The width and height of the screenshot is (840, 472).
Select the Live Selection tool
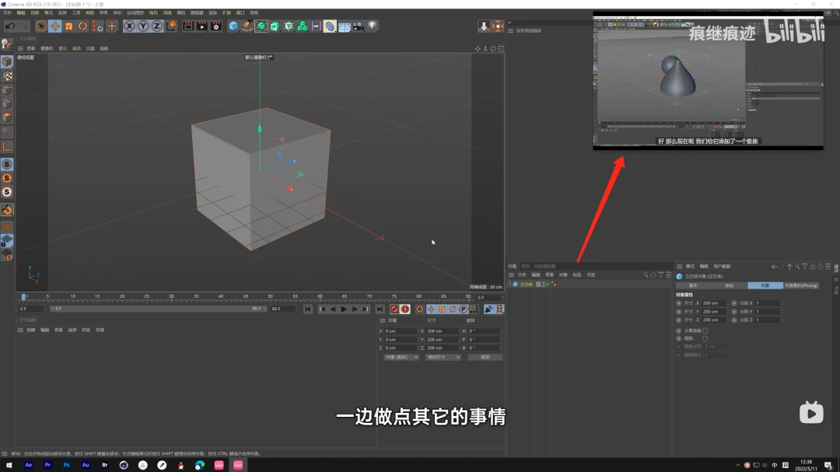40,26
